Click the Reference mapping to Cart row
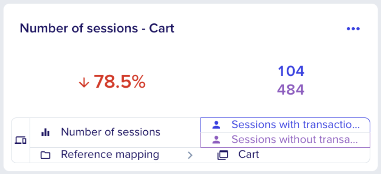The width and height of the screenshot is (381, 174). coord(200,155)
